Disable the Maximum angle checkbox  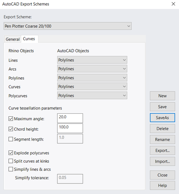click(11, 119)
